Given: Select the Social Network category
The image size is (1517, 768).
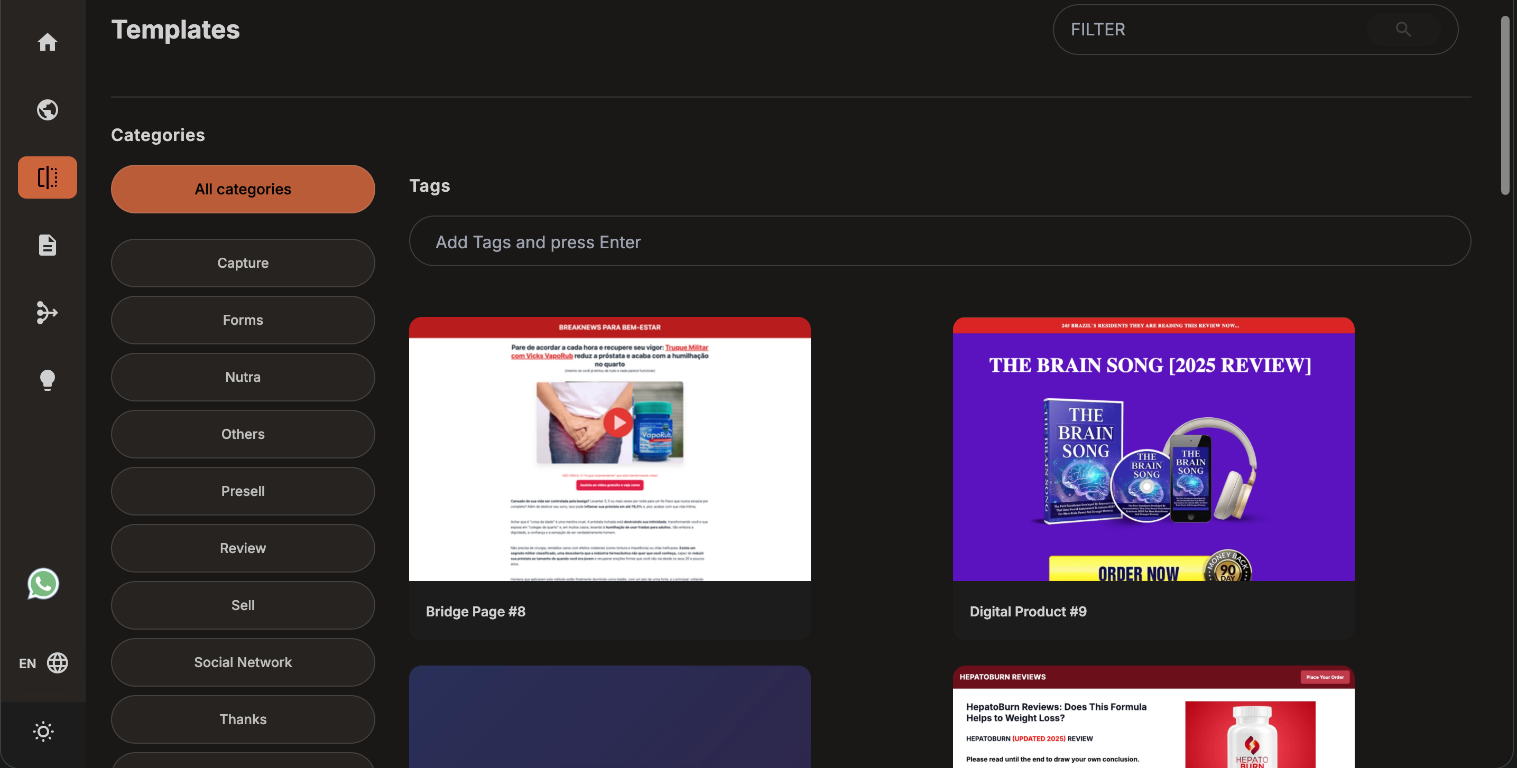Looking at the screenshot, I should pyautogui.click(x=243, y=662).
